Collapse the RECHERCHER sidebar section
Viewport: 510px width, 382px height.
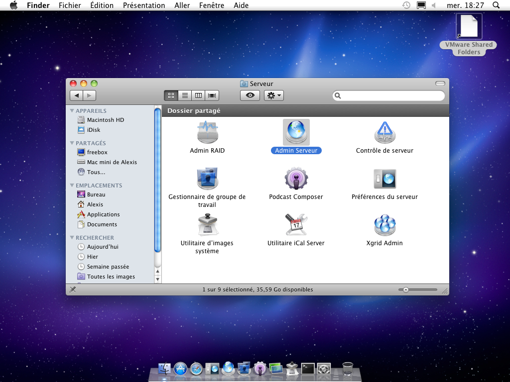click(72, 237)
